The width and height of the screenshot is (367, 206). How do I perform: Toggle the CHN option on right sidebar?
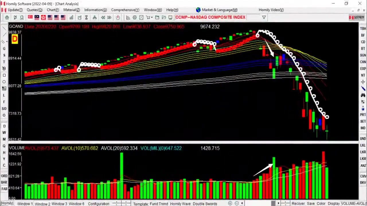tap(363, 62)
